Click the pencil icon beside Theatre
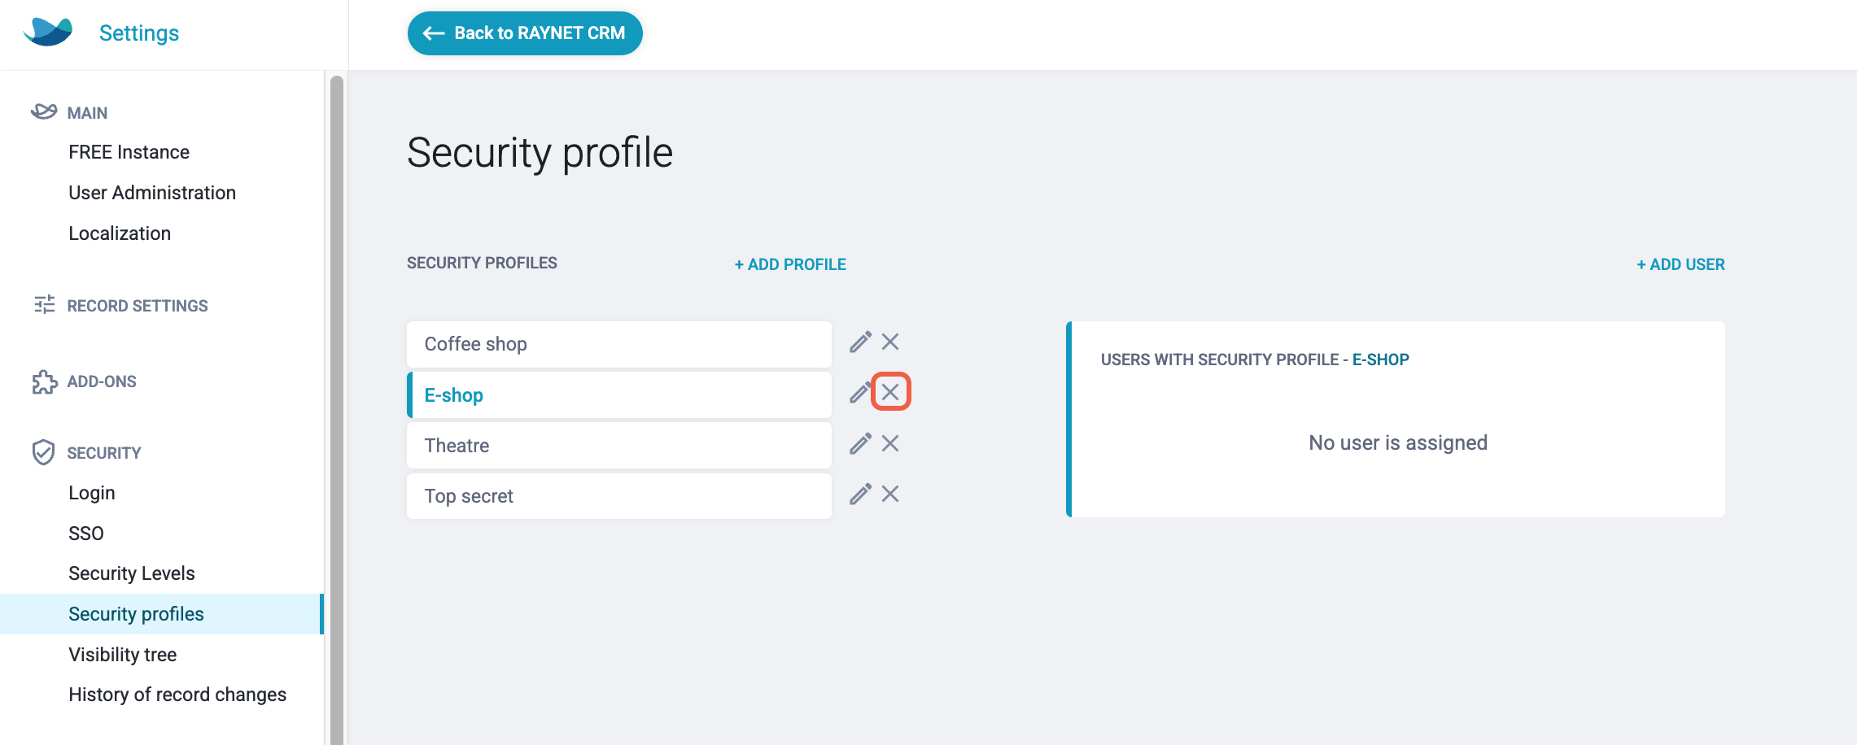 (860, 444)
